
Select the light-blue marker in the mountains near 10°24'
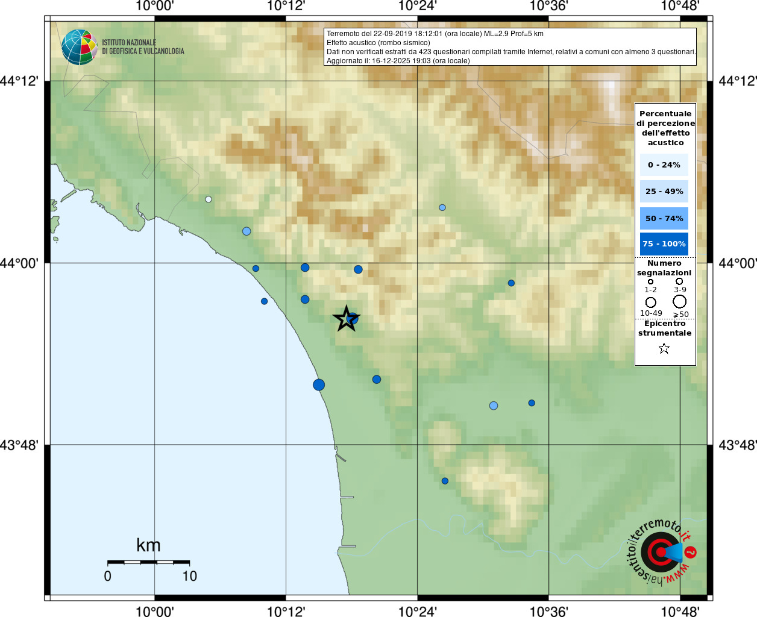point(442,207)
